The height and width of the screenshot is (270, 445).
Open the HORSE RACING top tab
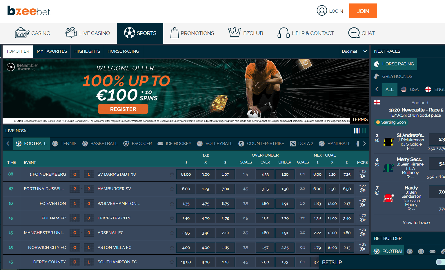click(123, 51)
